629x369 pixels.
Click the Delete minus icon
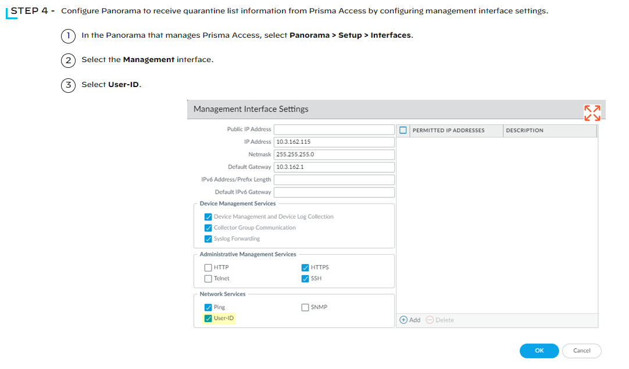(x=430, y=320)
